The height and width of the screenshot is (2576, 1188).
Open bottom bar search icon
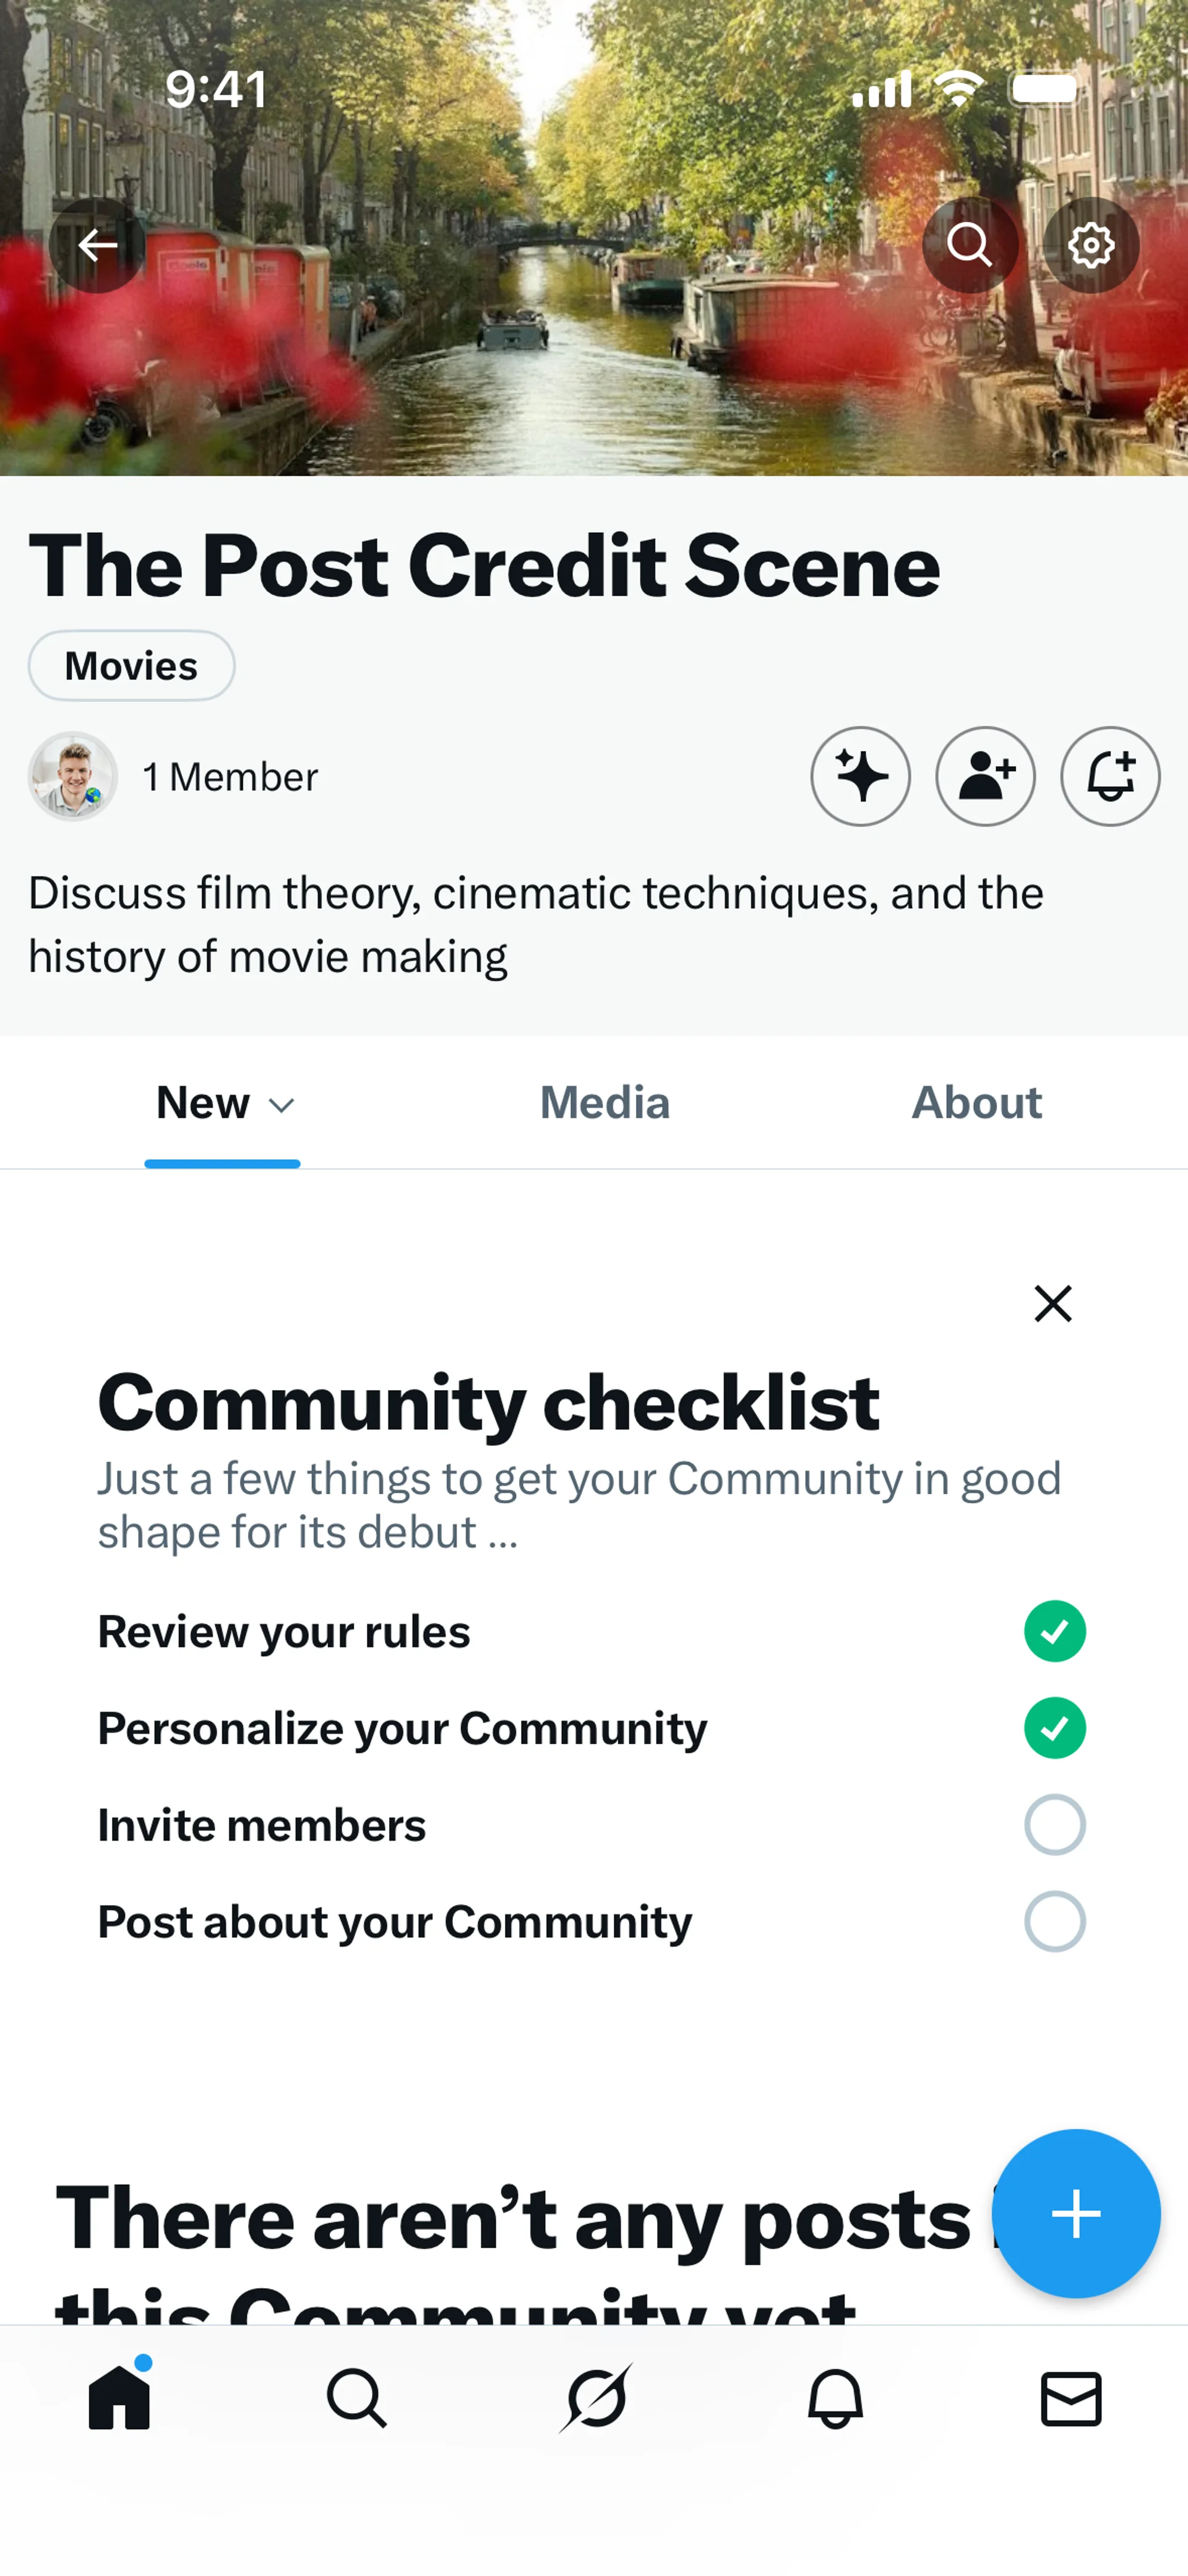tap(357, 2398)
